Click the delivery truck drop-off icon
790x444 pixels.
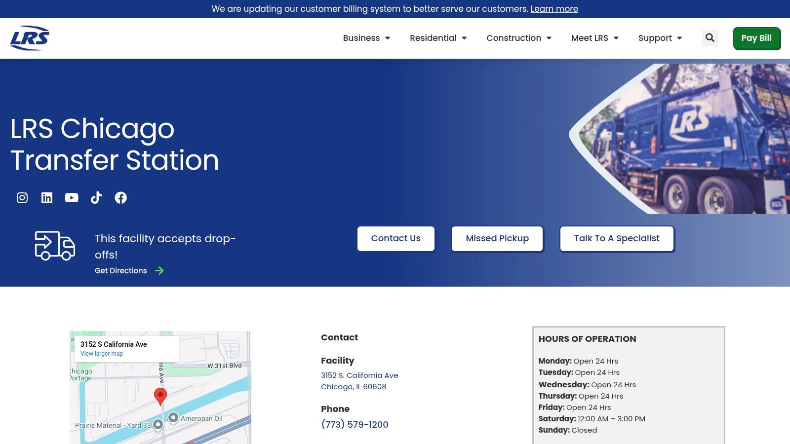[55, 245]
